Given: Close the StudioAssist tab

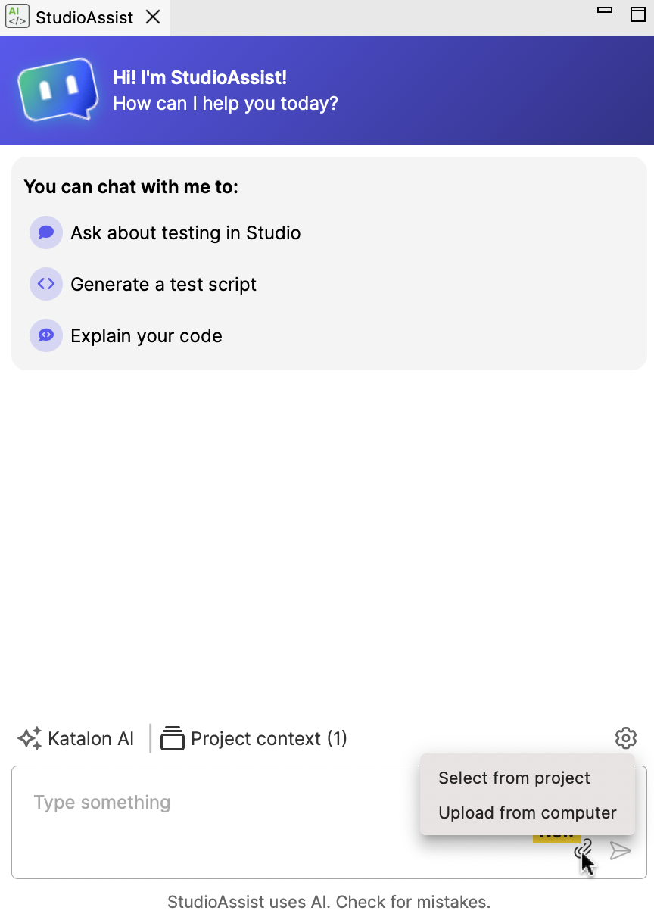Looking at the screenshot, I should click(x=153, y=17).
